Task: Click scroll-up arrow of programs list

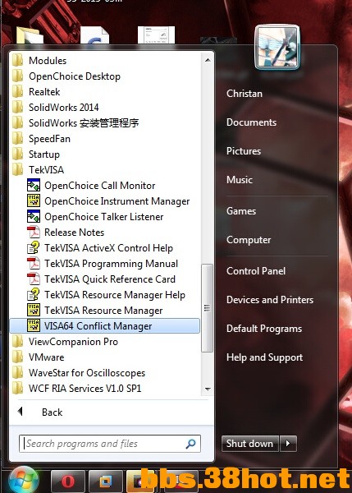Action: (208, 60)
